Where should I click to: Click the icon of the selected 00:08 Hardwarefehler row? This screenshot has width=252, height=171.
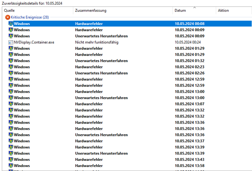(11, 24)
